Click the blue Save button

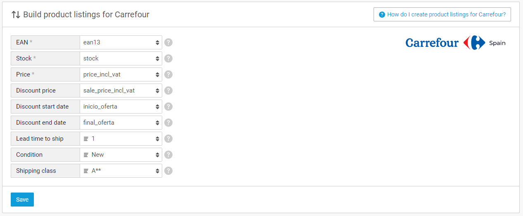click(22, 200)
